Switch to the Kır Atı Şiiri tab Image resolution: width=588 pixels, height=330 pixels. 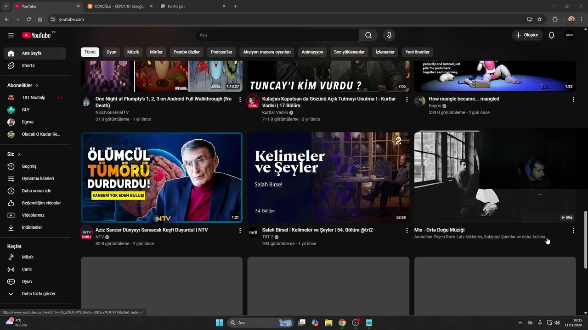193,6
